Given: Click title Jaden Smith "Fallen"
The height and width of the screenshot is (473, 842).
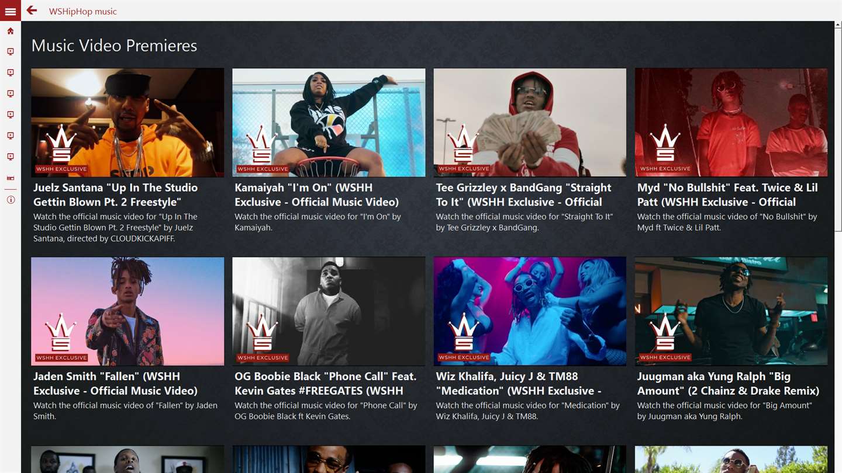Looking at the screenshot, I should 116,383.
